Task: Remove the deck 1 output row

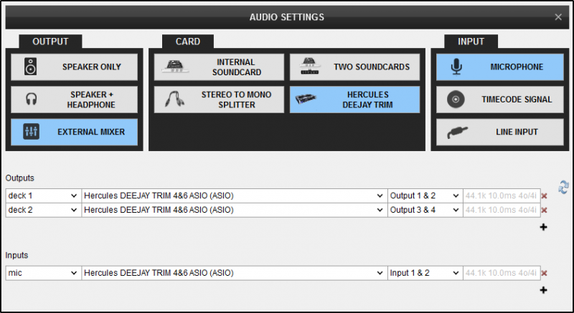Action: [x=545, y=196]
